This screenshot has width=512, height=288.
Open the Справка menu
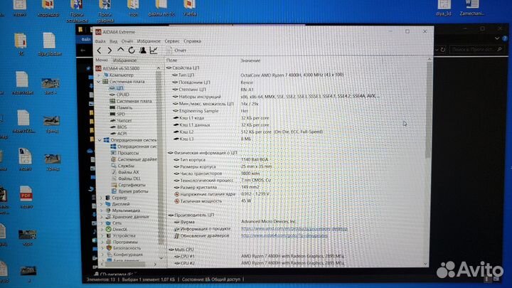(192, 41)
